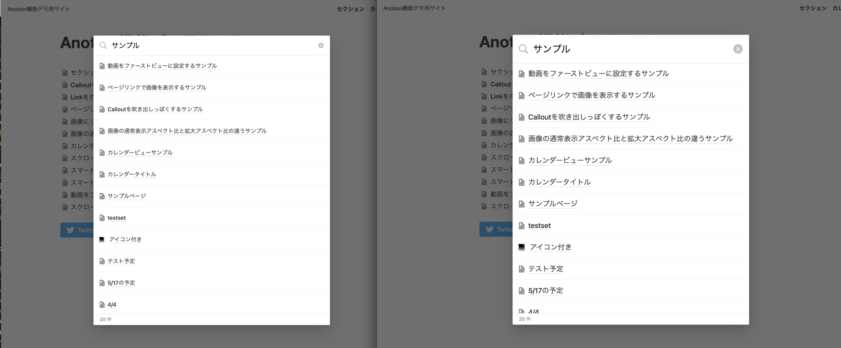Click the page icon beside 画像の通常表示 in the right results

522,139
